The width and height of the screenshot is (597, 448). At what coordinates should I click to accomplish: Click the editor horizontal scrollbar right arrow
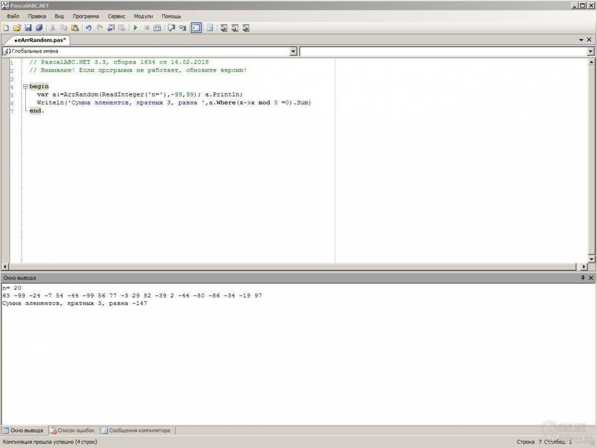pos(584,267)
